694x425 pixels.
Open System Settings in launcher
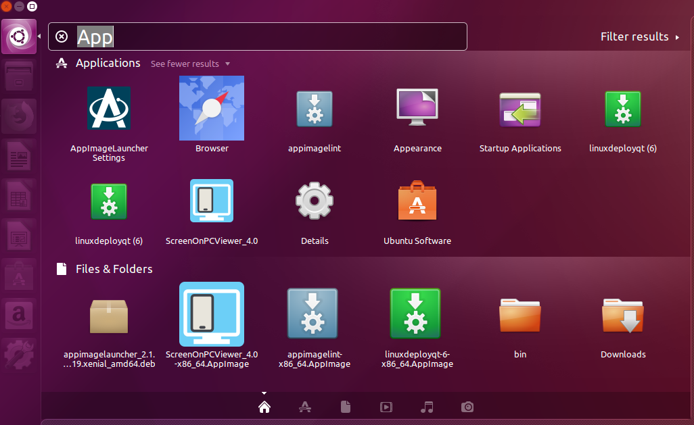[19, 355]
